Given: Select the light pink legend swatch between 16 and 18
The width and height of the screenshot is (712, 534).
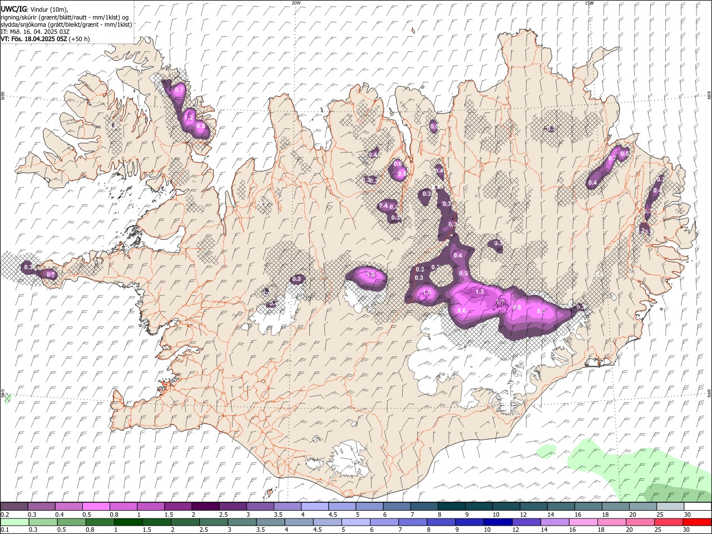Looking at the screenshot, I should [x=583, y=522].
